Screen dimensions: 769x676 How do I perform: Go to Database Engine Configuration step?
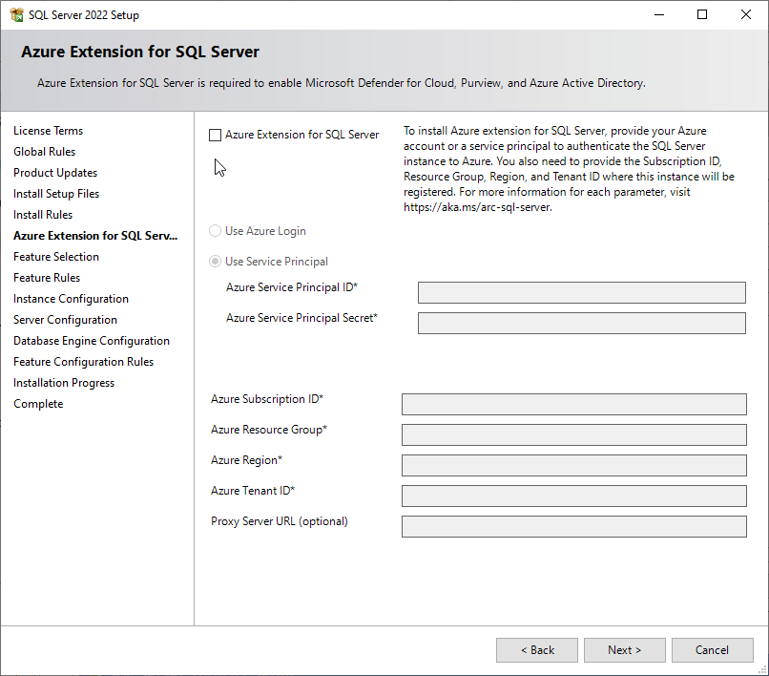(92, 341)
